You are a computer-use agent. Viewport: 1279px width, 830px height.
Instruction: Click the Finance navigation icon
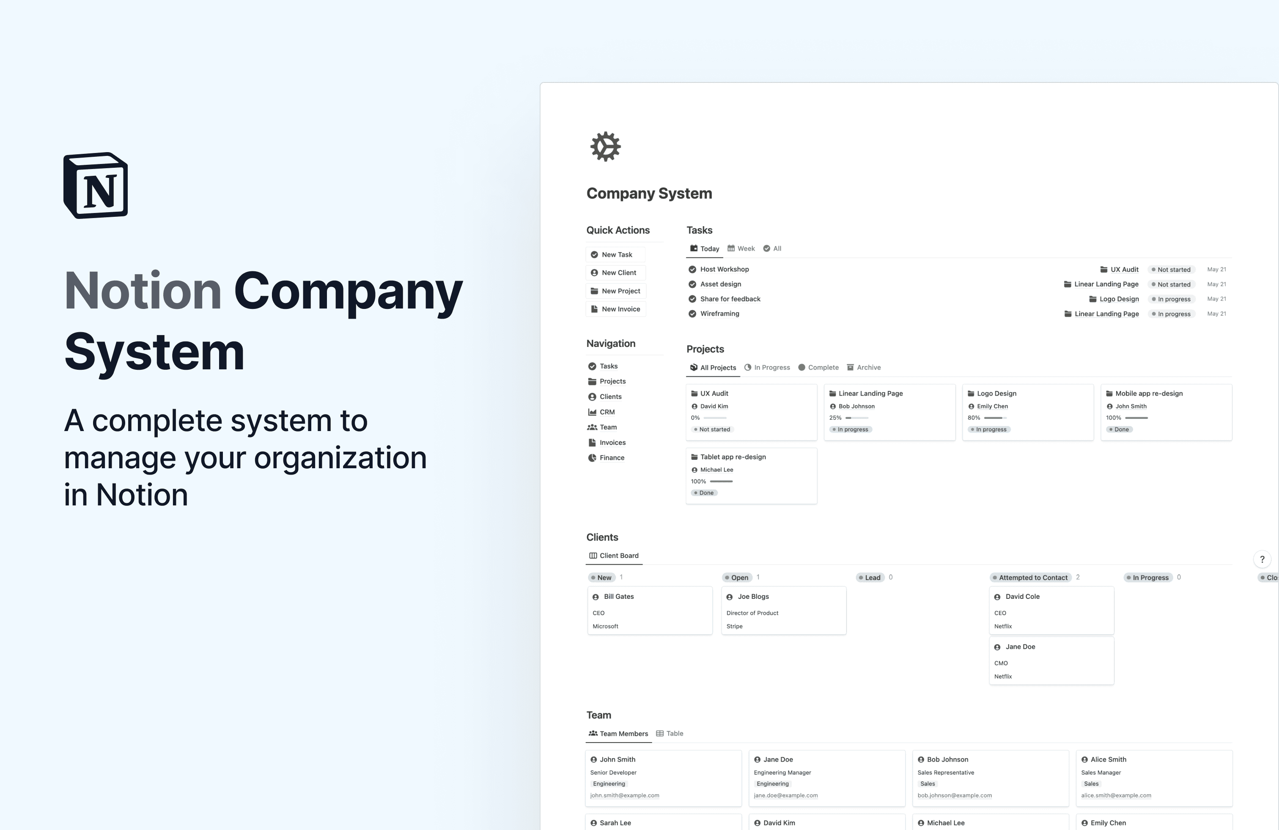[x=592, y=457]
